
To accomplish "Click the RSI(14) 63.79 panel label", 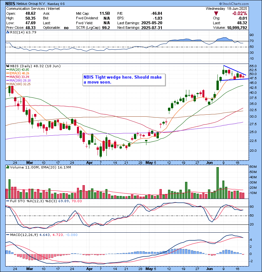I will click(x=23, y=32).
